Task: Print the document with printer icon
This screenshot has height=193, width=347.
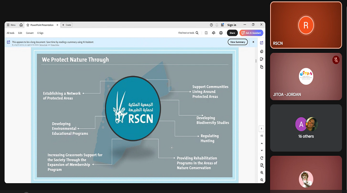Action: click(221, 33)
